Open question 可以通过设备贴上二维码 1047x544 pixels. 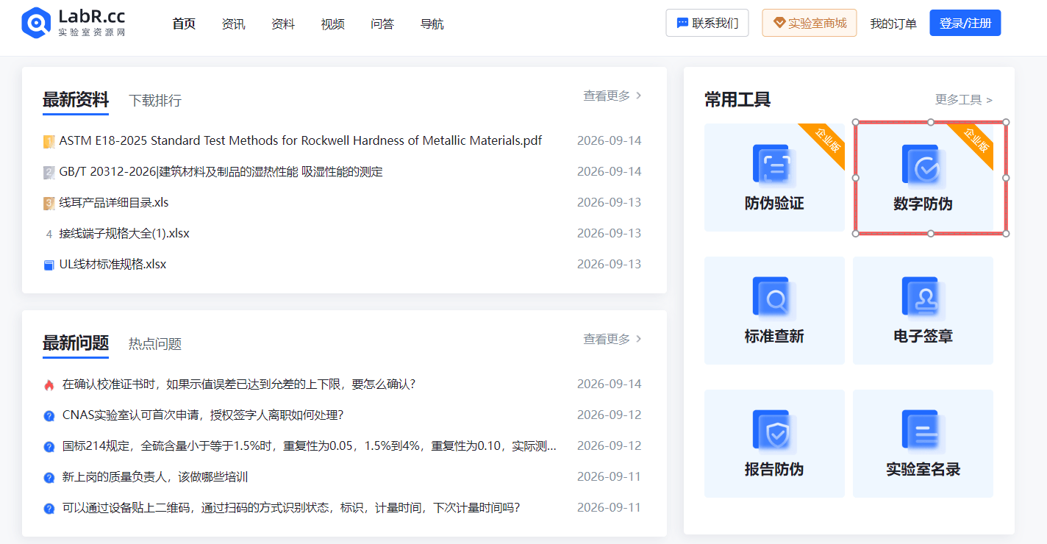click(291, 507)
